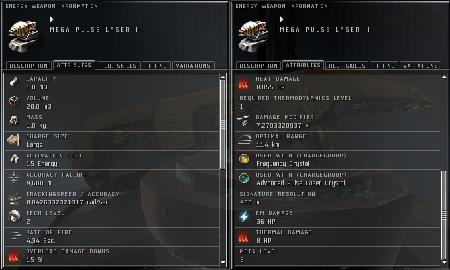Open Req. Skills tab in left window
The image size is (450, 270).
(x=118, y=66)
